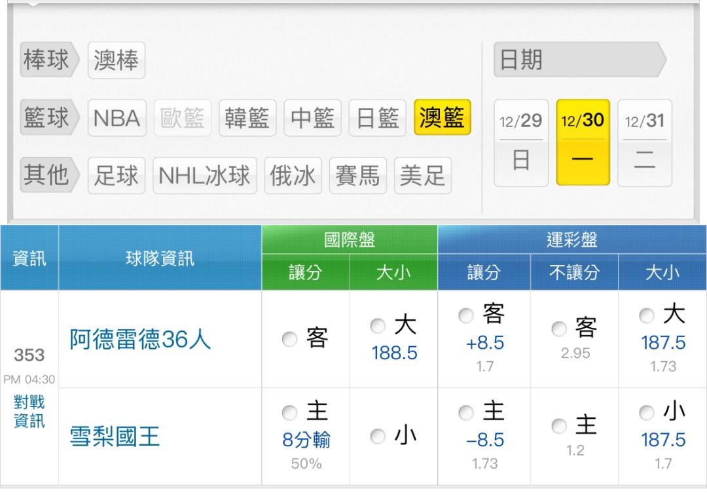Select 運彩盤 小 187.5 radio
This screenshot has width=707, height=500.
(x=647, y=412)
